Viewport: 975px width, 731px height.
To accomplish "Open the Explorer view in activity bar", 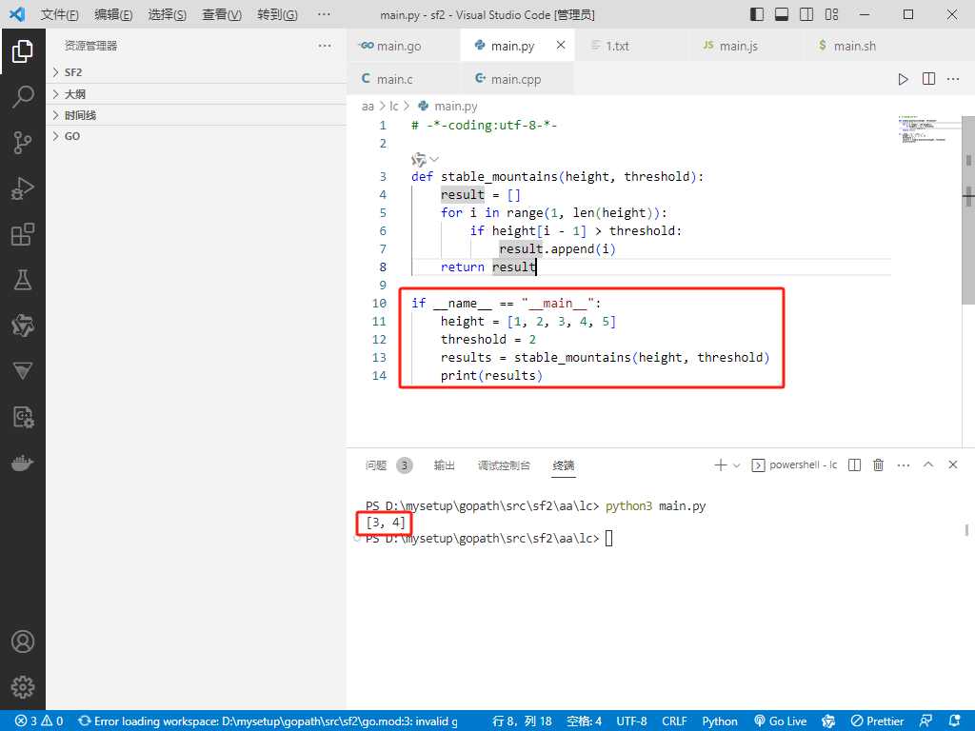I will click(23, 51).
